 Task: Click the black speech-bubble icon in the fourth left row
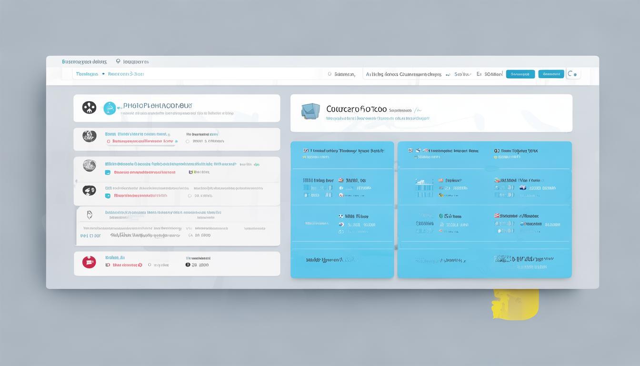[x=89, y=191]
